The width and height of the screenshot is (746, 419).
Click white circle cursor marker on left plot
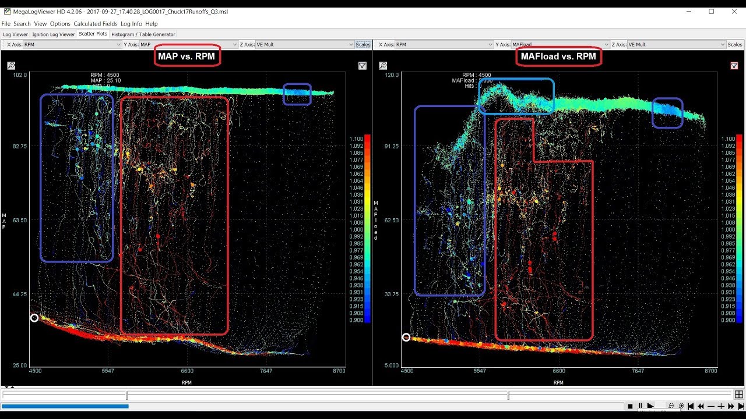[34, 318]
